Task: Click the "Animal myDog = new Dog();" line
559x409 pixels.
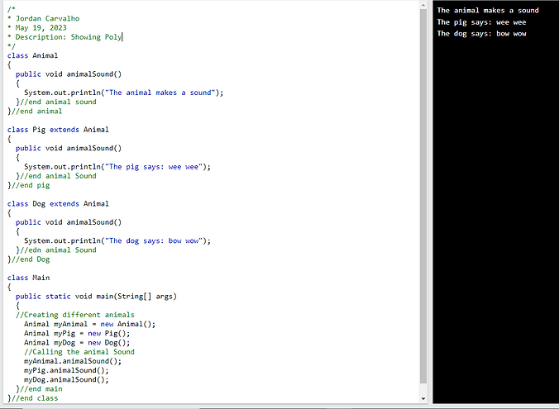Action: pos(77,343)
